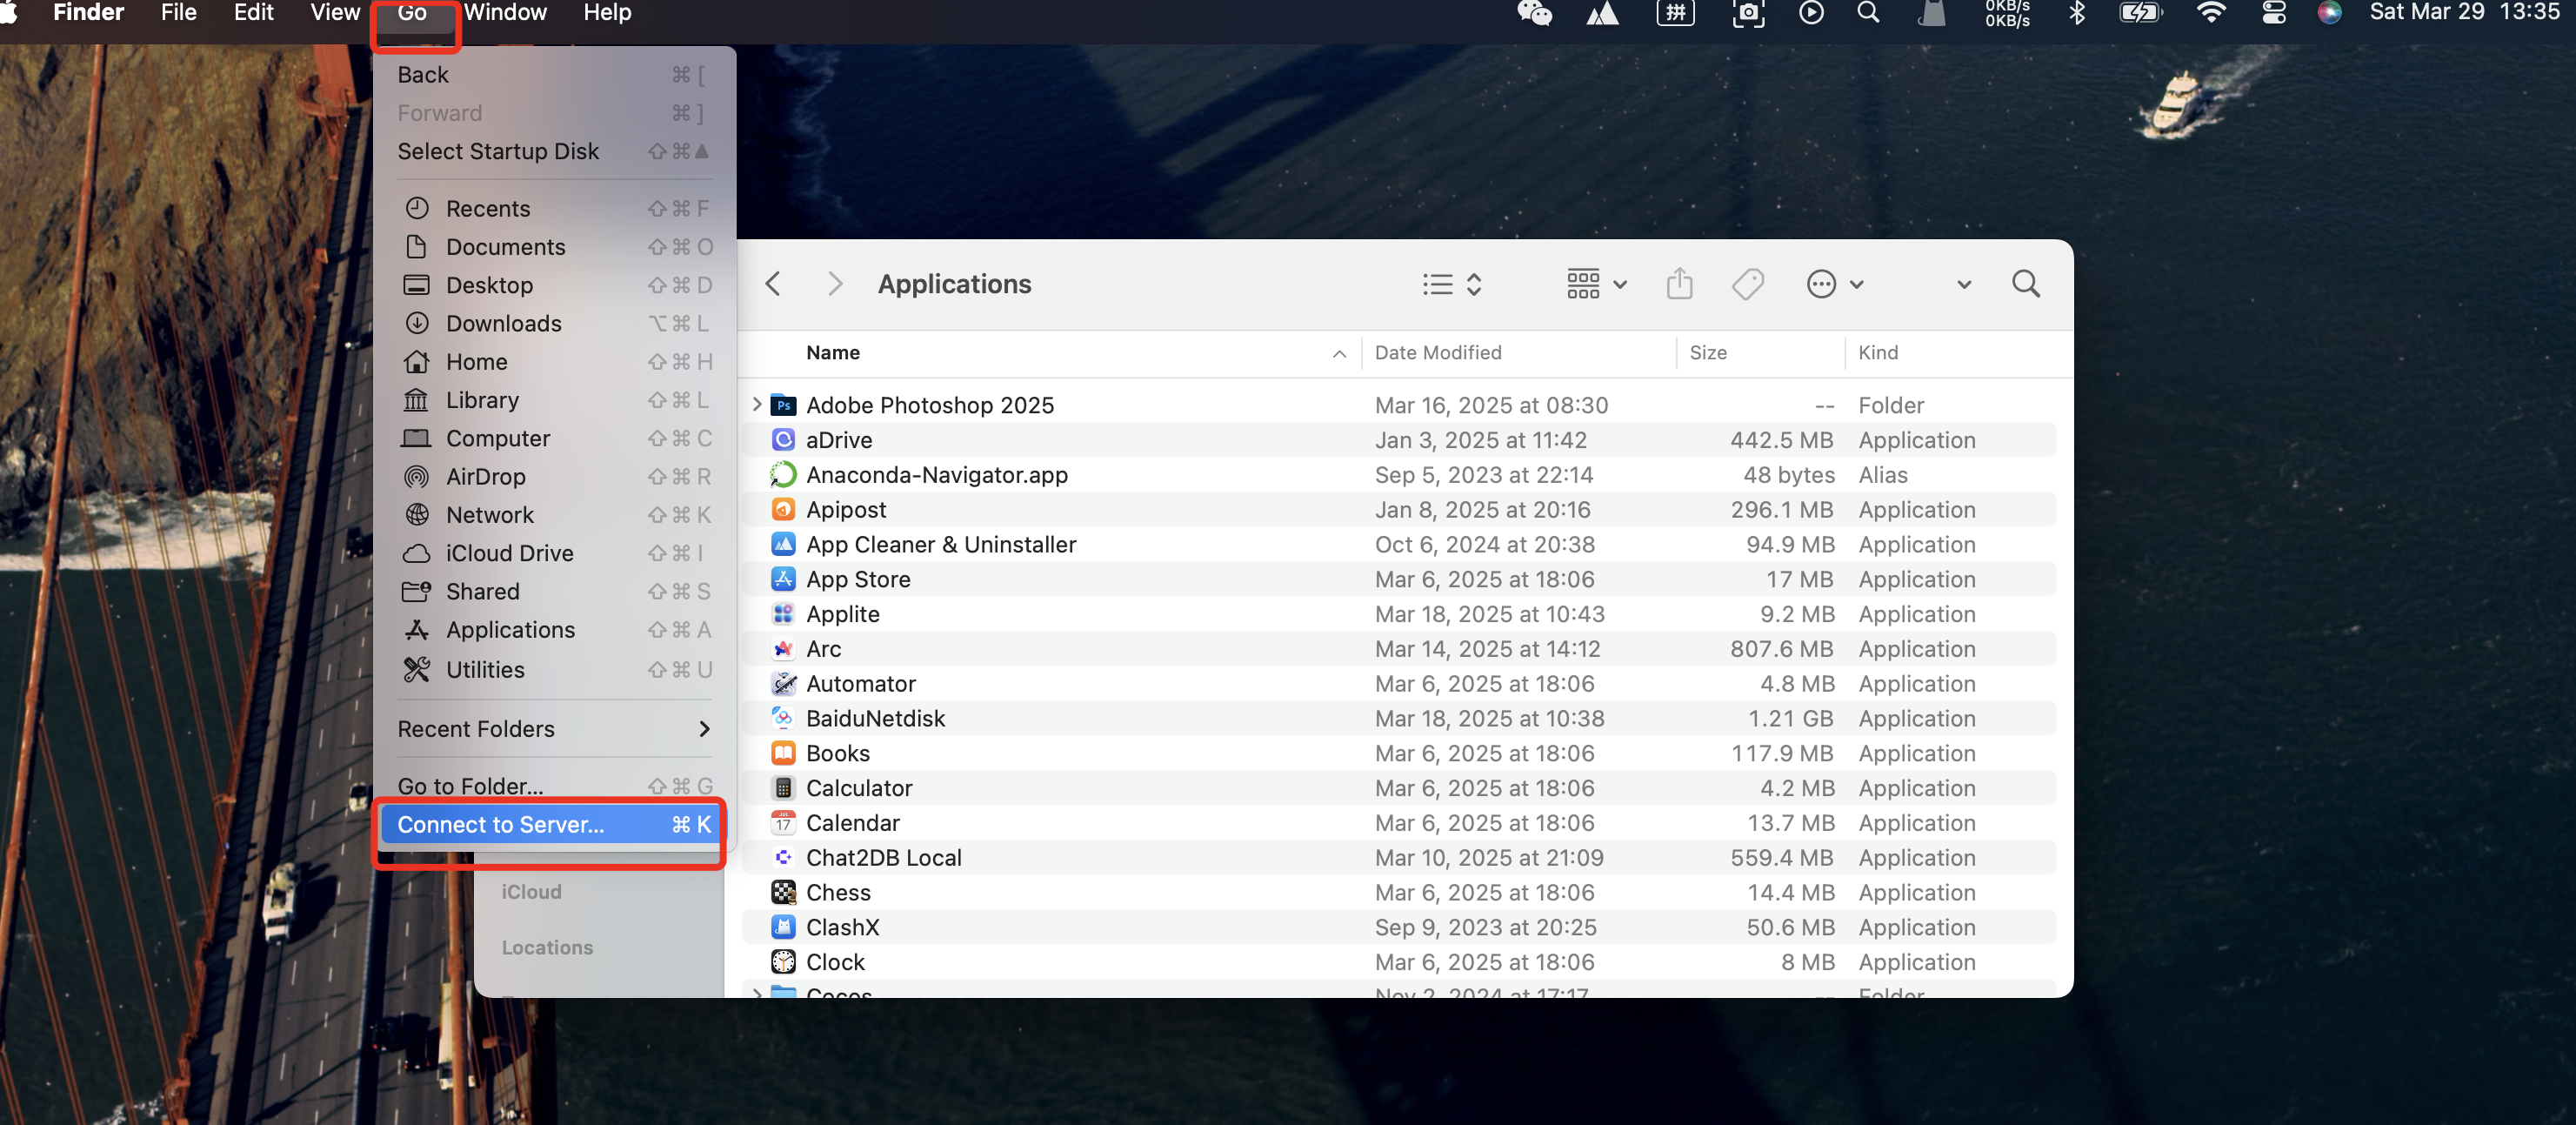Go forward with the Finder forward arrow
Screen dimensions: 2576x1125
point(835,285)
